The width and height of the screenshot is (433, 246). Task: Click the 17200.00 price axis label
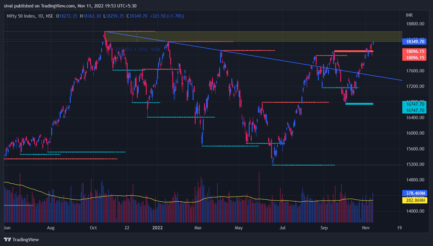pyautogui.click(x=415, y=86)
